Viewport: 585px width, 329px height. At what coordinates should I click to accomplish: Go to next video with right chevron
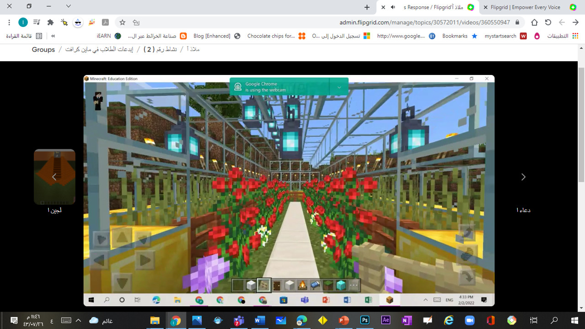pyautogui.click(x=523, y=177)
